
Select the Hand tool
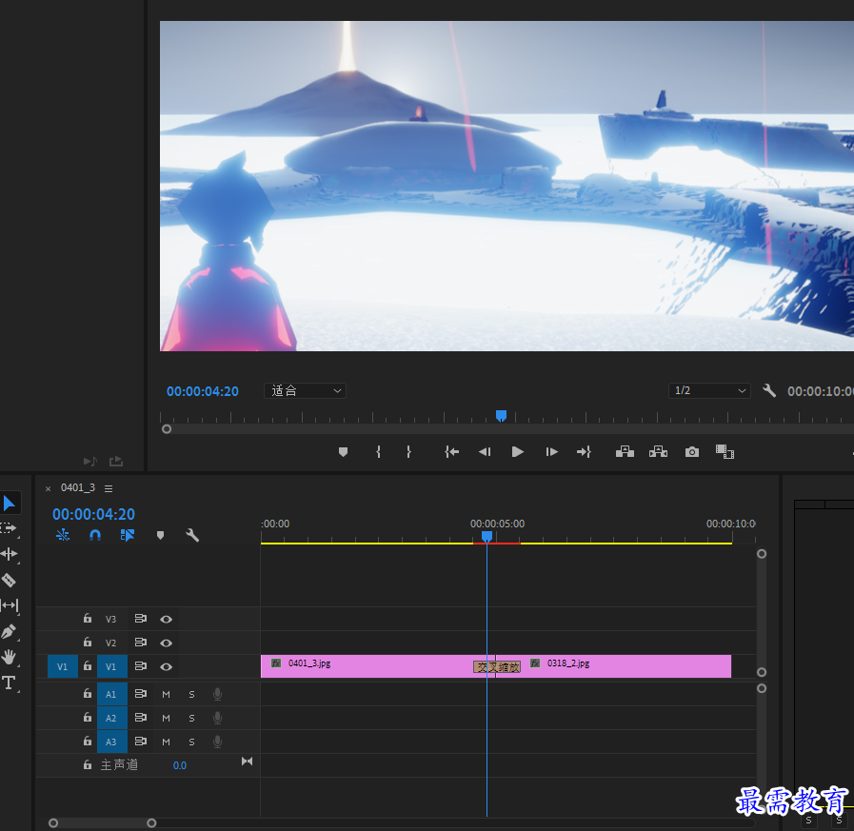click(9, 657)
